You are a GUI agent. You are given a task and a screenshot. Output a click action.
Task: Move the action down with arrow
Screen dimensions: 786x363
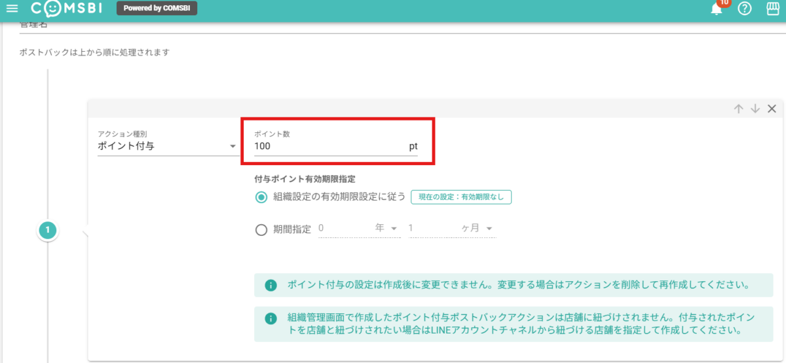coord(755,109)
